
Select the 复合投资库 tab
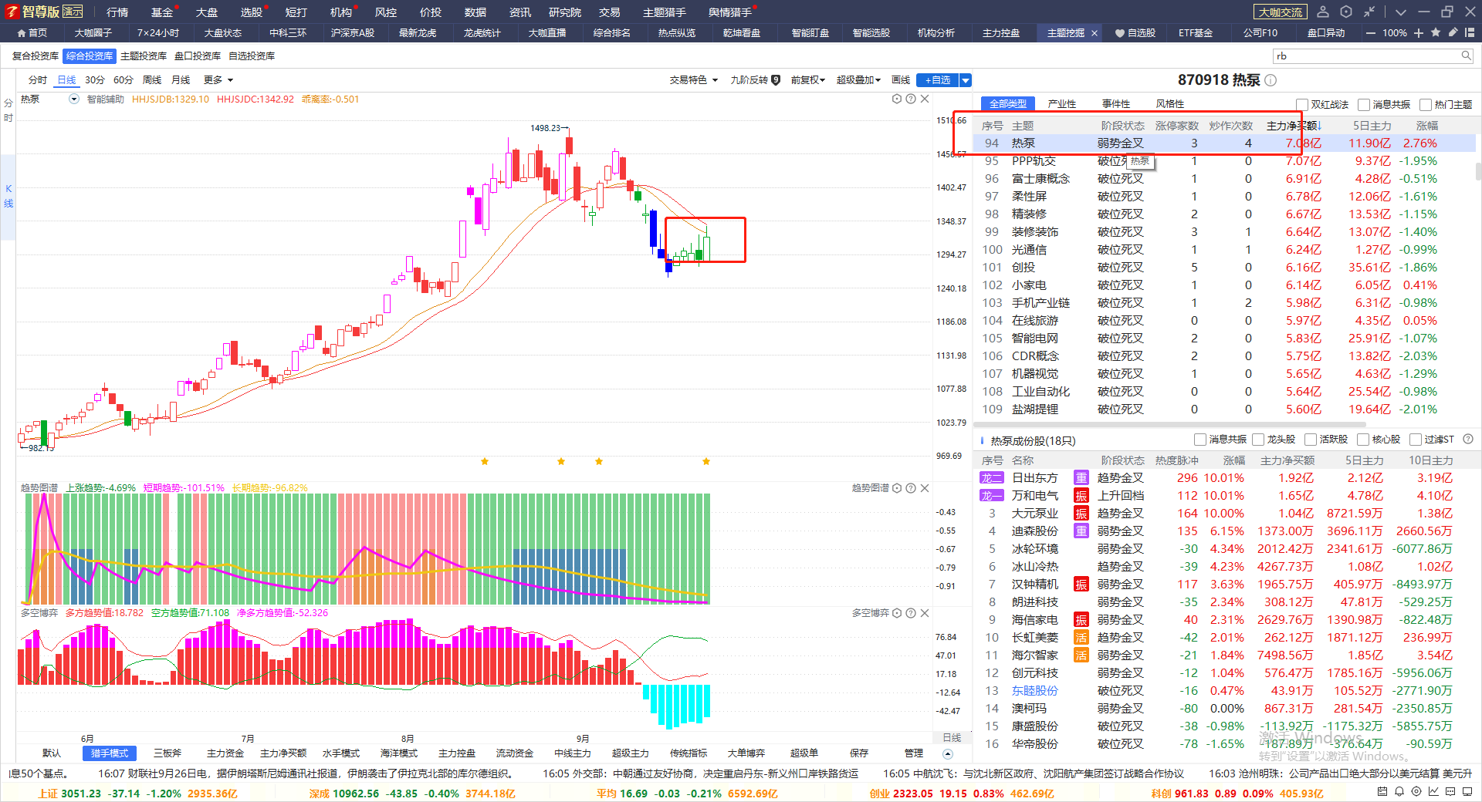(x=36, y=56)
